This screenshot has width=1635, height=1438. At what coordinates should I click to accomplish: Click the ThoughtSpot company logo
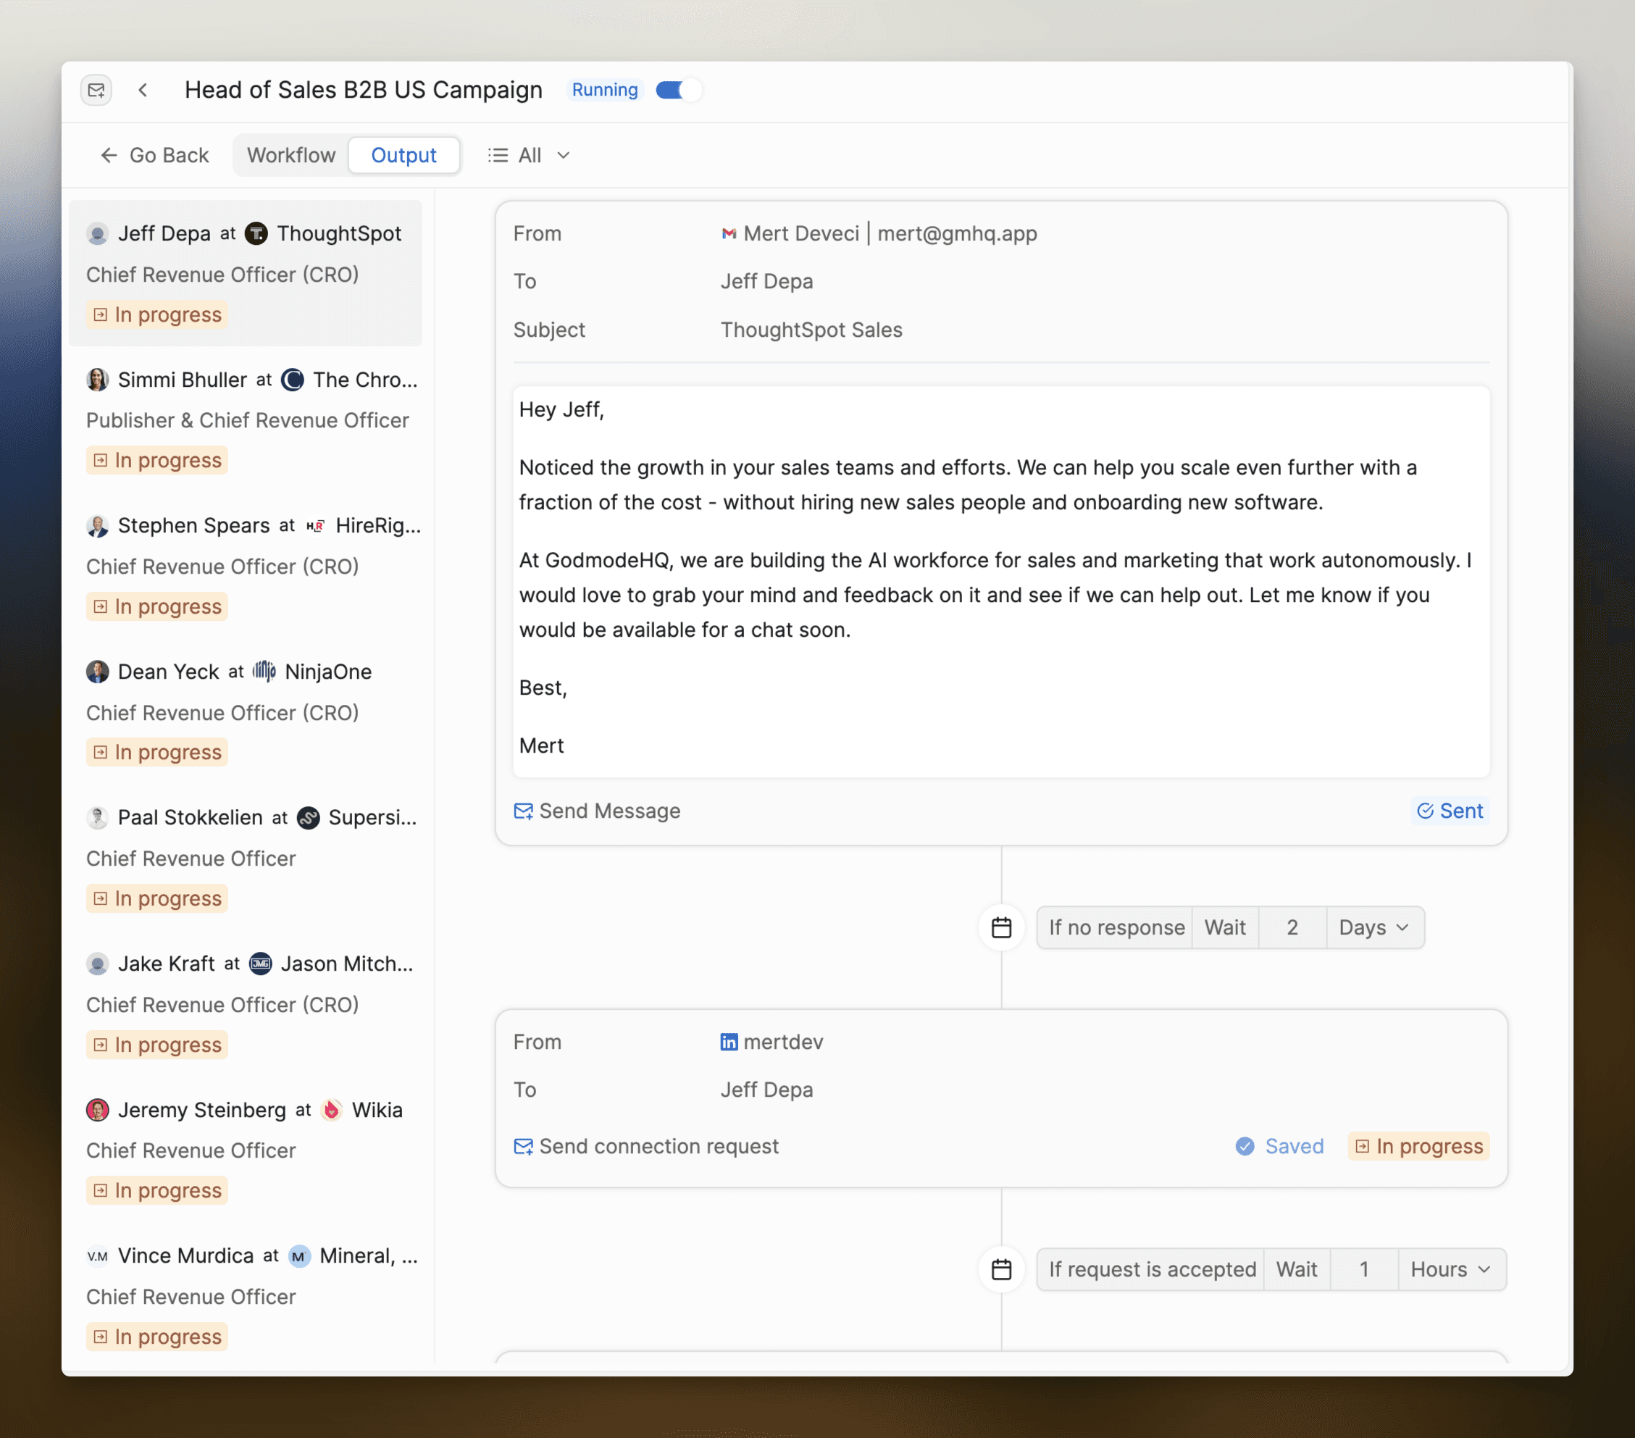click(x=256, y=233)
